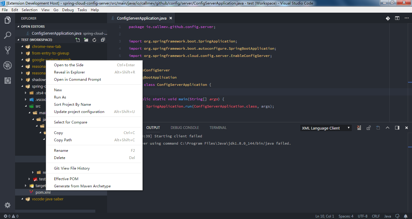Screen dimensions: 412x219
Task: Select Update project configuration
Action: click(94, 111)
